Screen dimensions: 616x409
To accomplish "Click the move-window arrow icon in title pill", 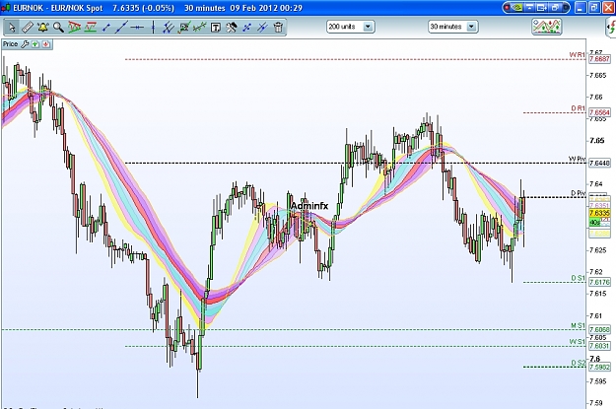I will click(542, 8).
